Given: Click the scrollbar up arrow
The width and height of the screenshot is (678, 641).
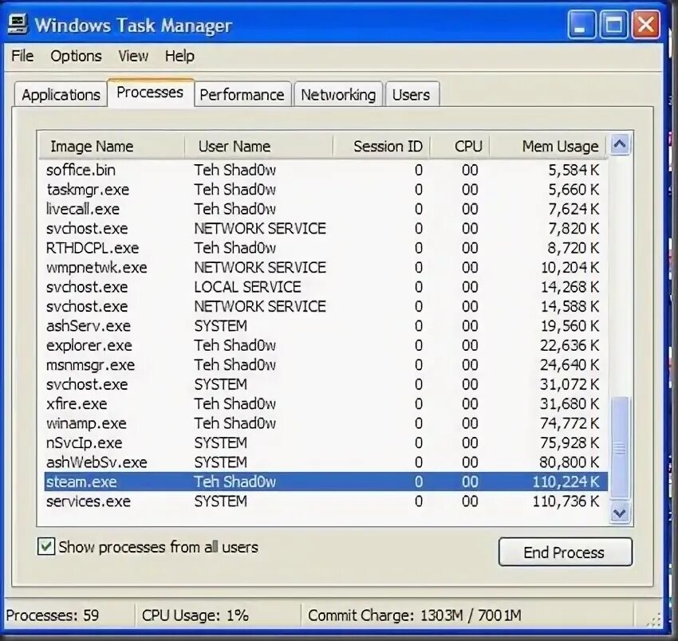Looking at the screenshot, I should coord(620,144).
